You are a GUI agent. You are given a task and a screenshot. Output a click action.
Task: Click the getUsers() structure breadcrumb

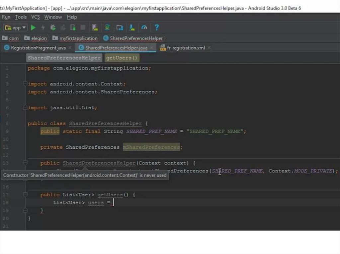click(122, 58)
